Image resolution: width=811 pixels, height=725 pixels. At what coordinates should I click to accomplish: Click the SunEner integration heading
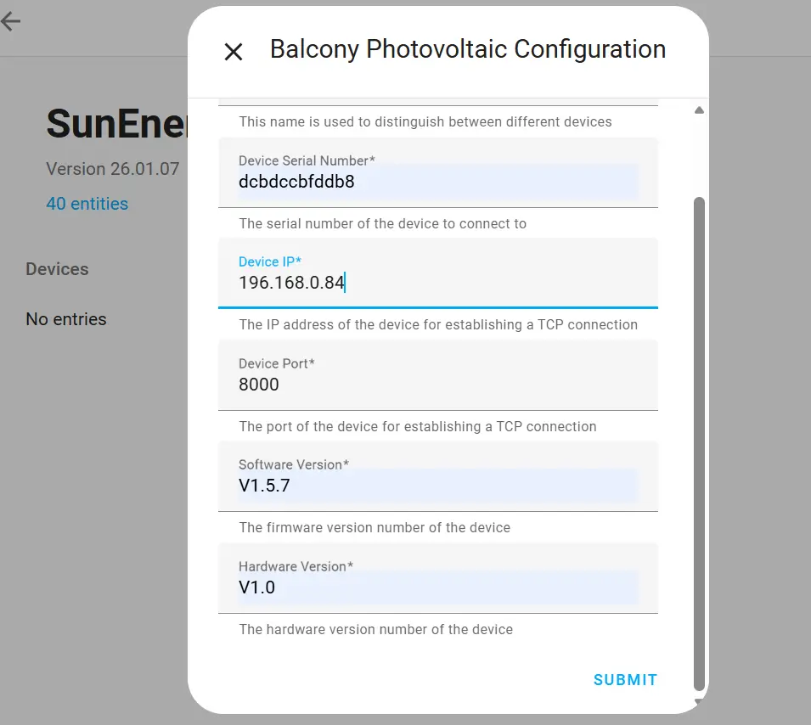(x=115, y=124)
